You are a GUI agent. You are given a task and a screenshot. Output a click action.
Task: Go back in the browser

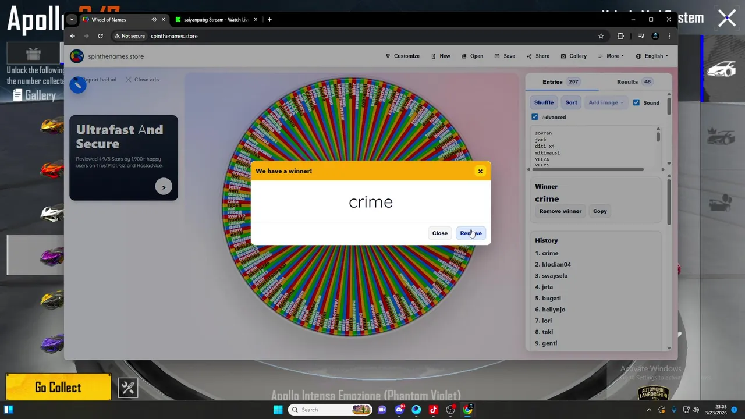pos(73,36)
